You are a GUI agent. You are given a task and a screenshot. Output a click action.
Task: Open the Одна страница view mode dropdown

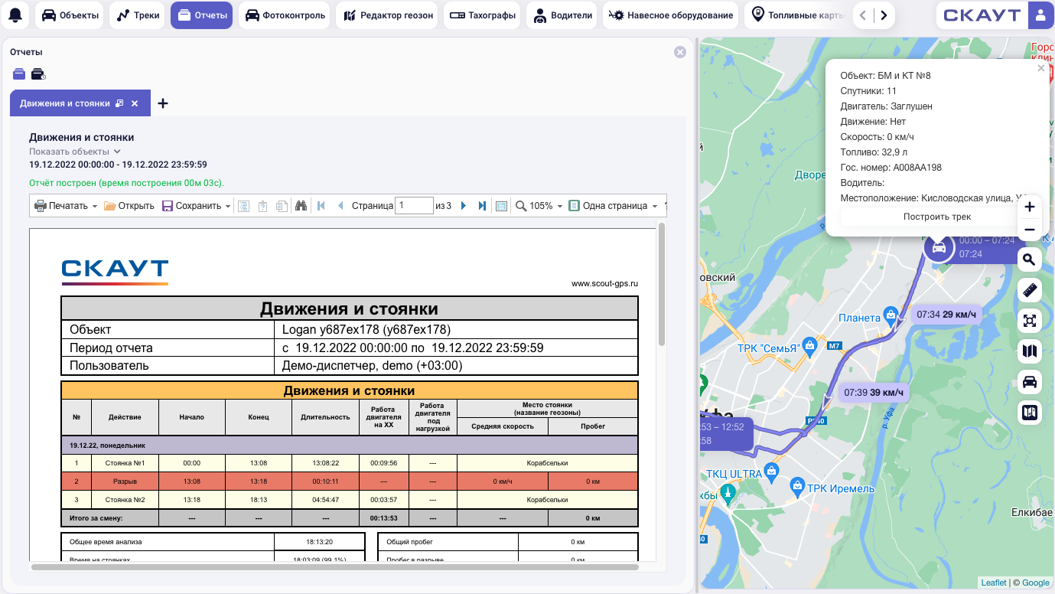(x=654, y=207)
